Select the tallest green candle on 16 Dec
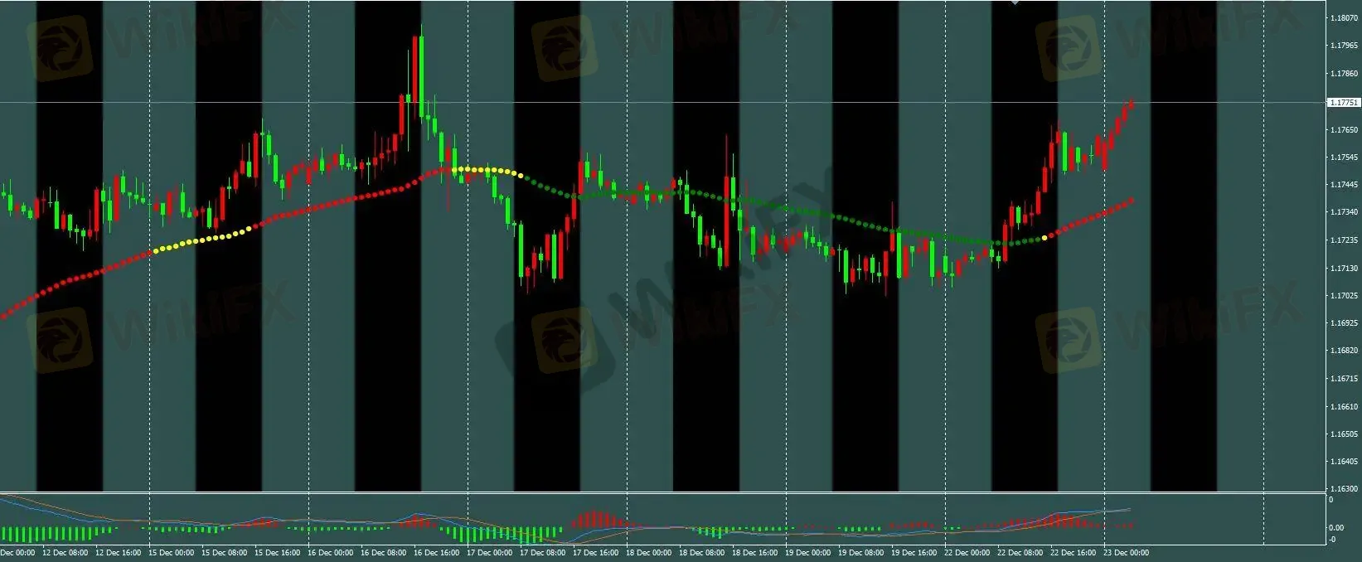 (x=421, y=75)
